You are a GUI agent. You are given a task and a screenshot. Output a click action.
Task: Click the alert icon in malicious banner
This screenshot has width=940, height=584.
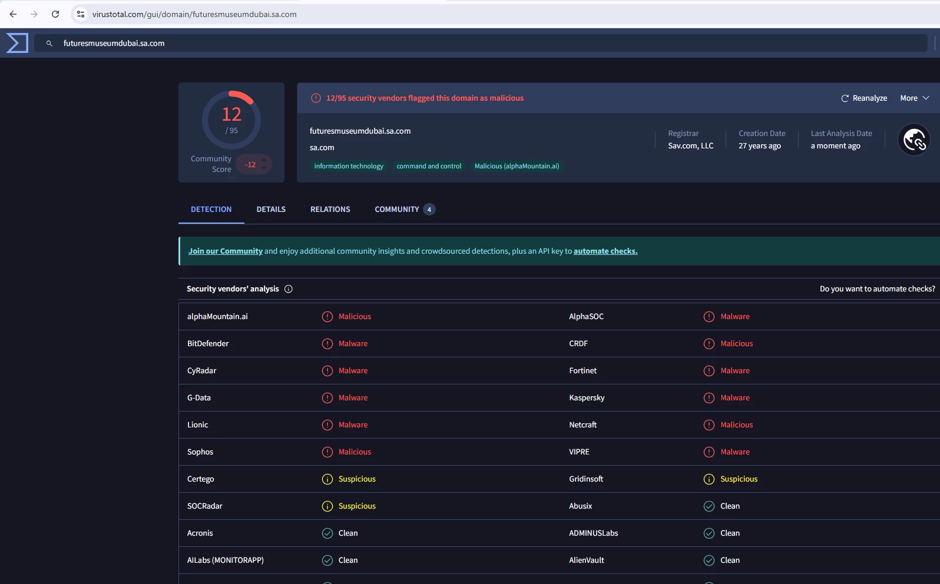[x=316, y=98]
